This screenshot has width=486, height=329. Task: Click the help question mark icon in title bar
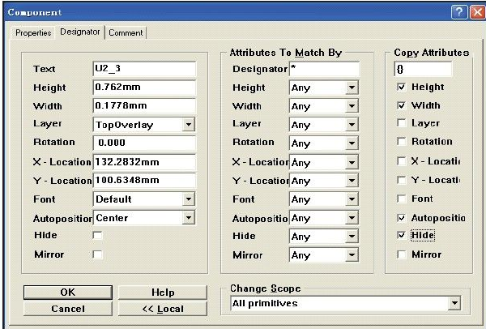pyautogui.click(x=457, y=12)
